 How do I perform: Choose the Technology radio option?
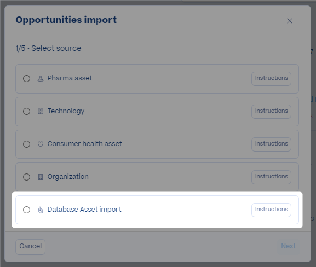[27, 111]
